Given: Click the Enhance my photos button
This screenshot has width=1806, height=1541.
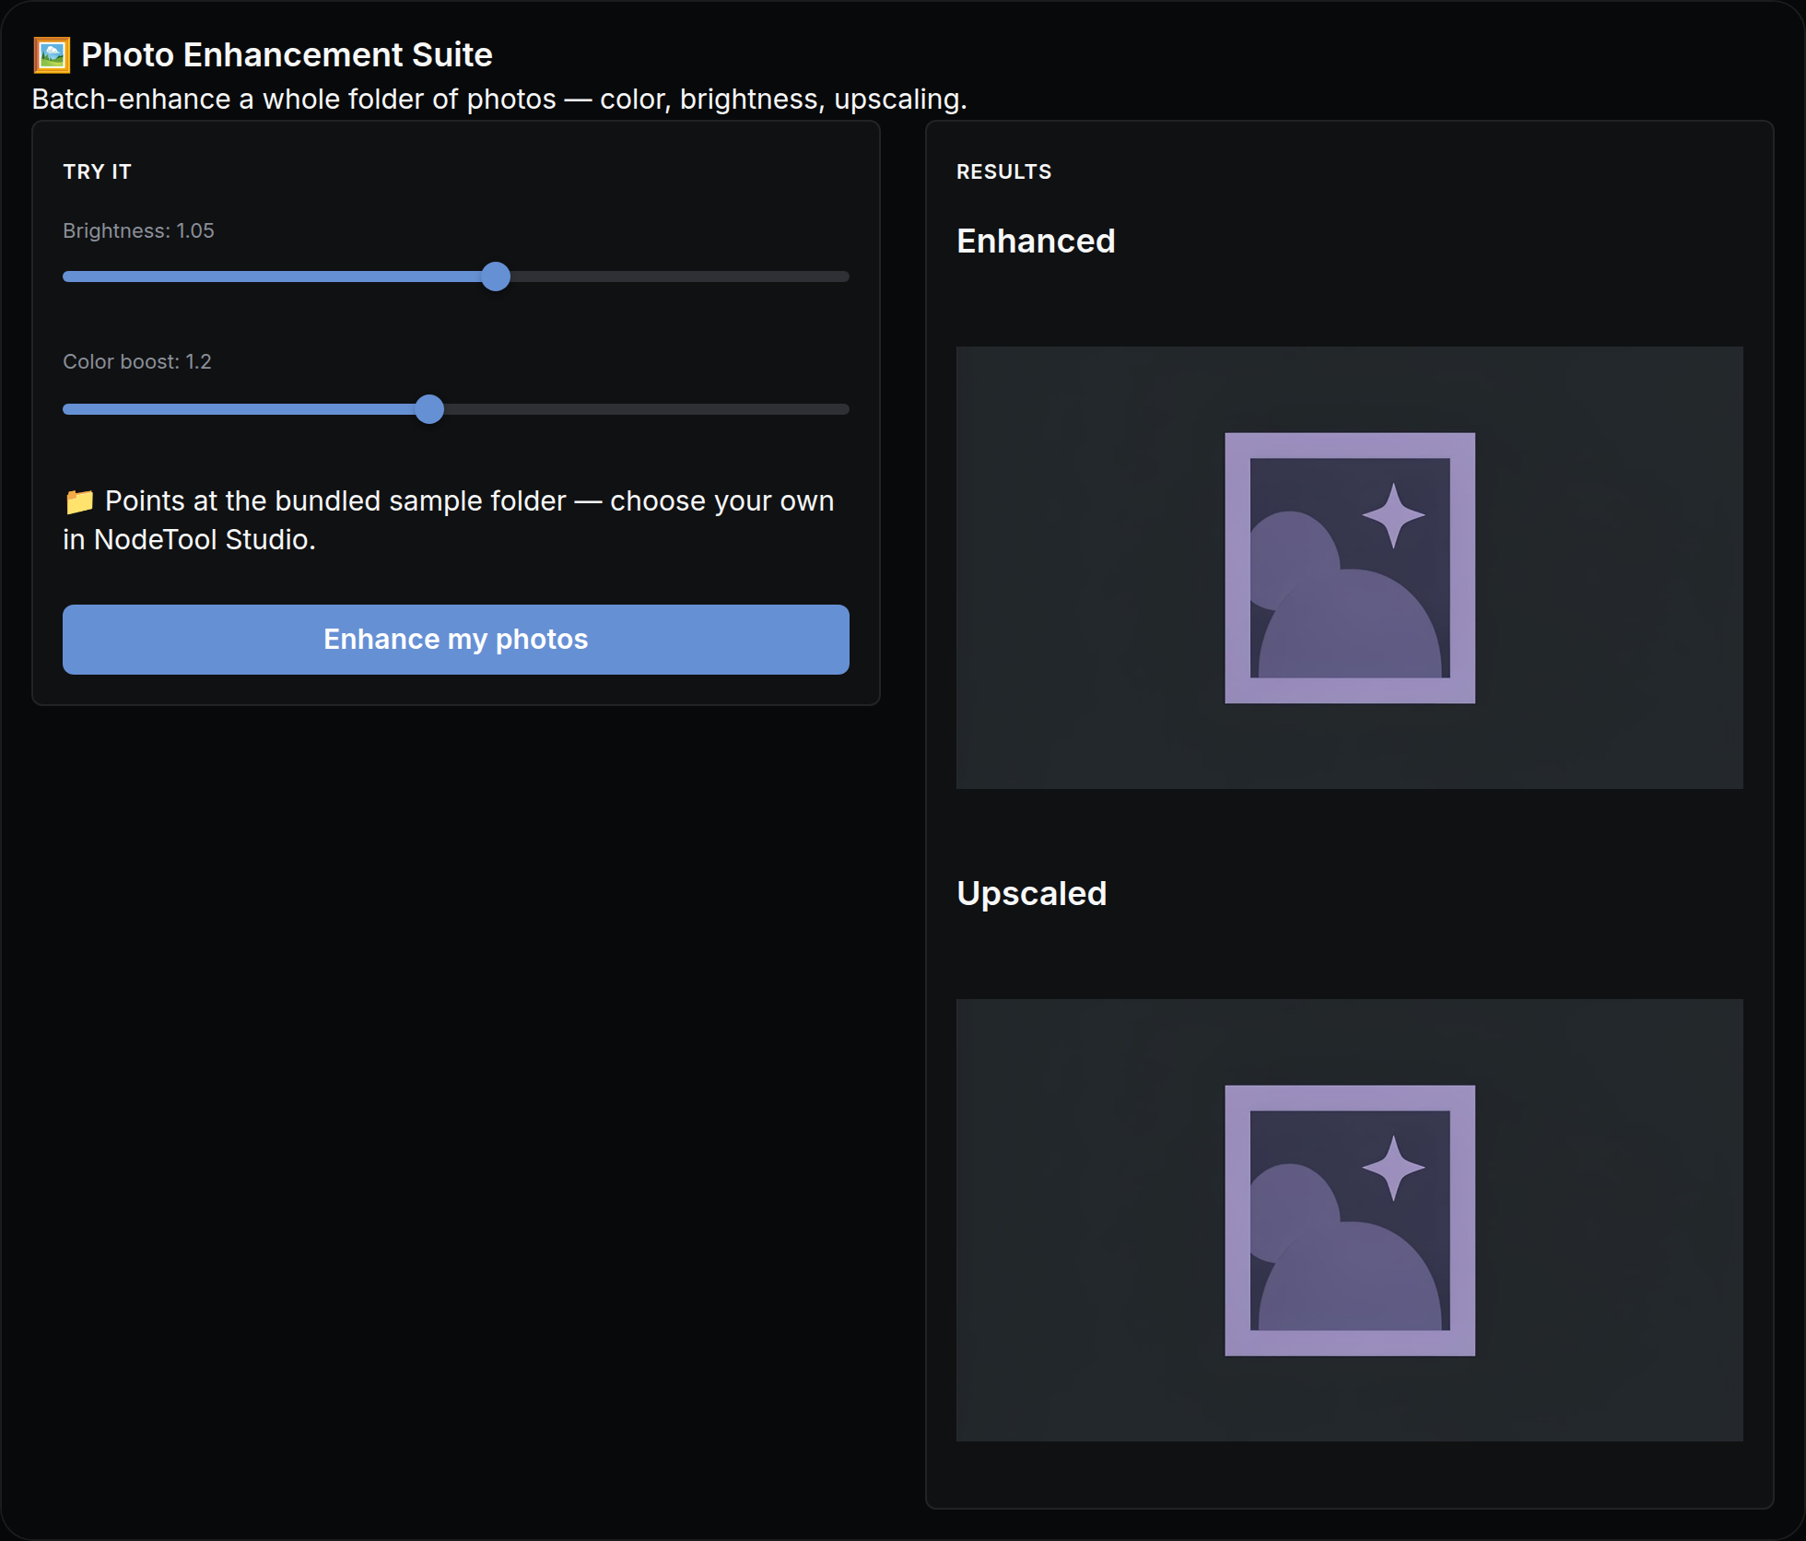Looking at the screenshot, I should point(455,639).
